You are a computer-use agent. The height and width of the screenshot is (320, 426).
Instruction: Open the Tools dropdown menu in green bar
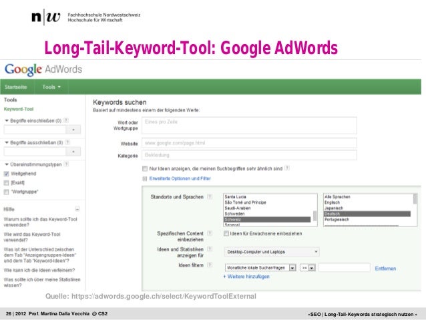point(51,87)
